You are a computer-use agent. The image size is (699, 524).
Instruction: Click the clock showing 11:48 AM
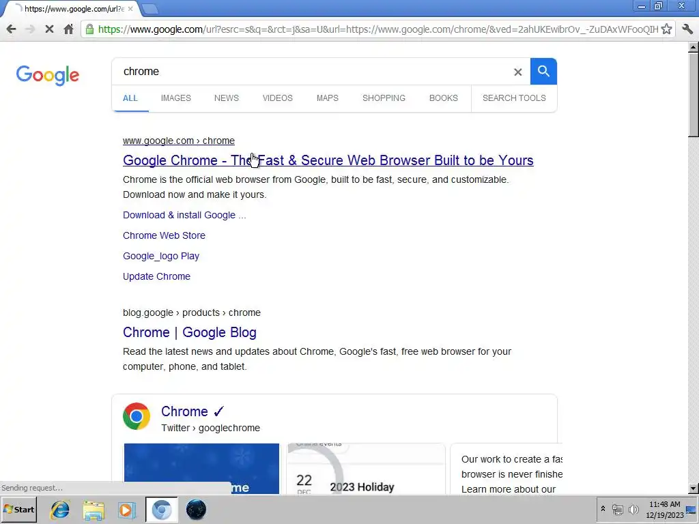tap(664, 504)
